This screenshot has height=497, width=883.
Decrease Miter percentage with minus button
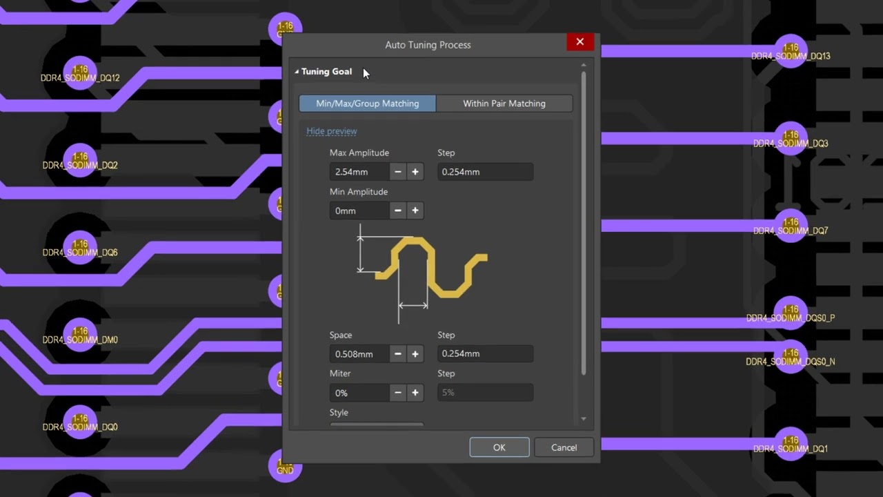pos(397,393)
